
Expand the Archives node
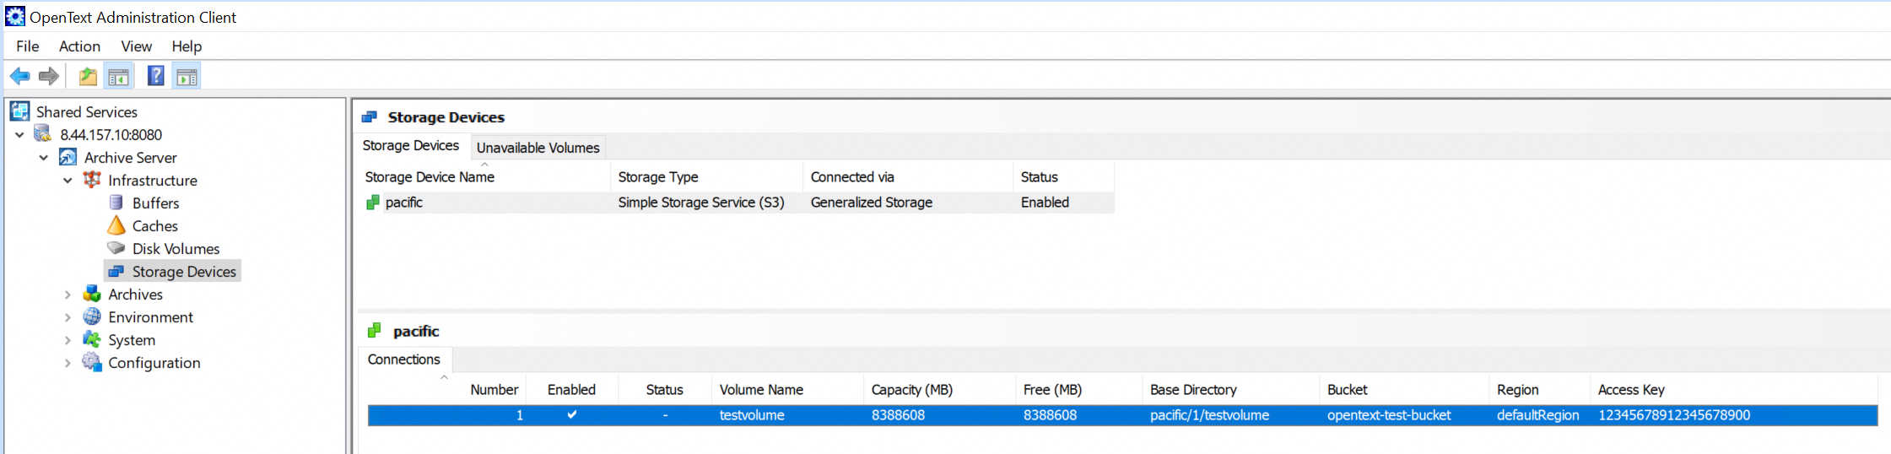tap(68, 295)
